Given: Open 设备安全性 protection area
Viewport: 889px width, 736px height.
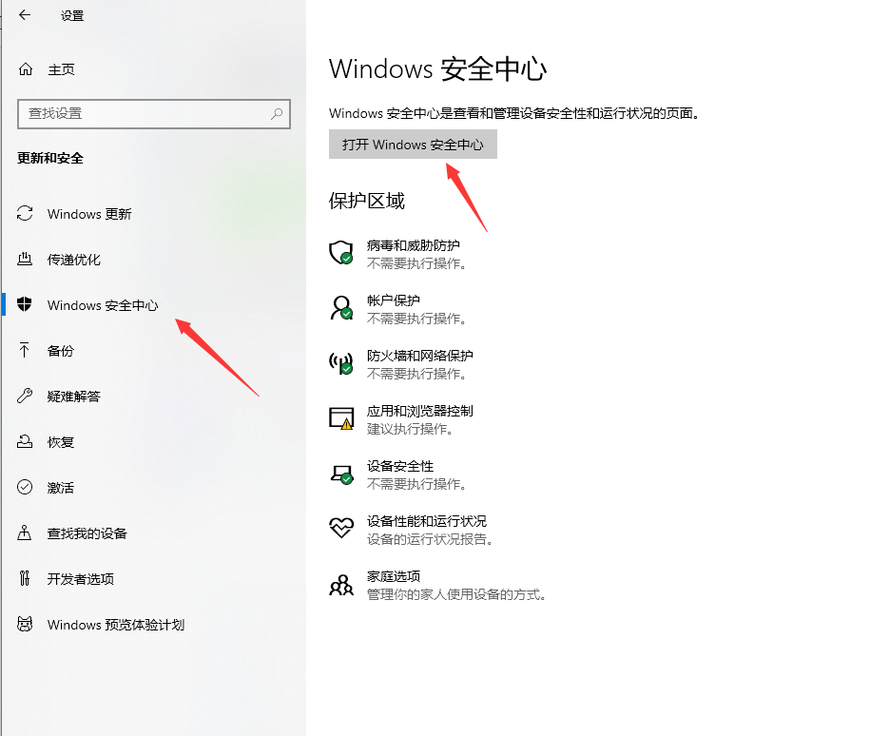Looking at the screenshot, I should click(400, 466).
